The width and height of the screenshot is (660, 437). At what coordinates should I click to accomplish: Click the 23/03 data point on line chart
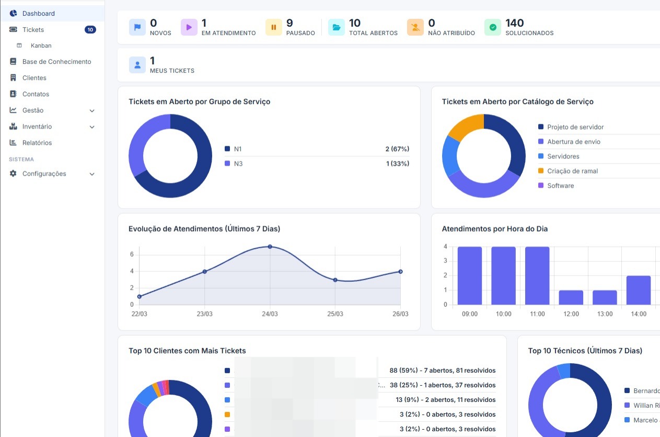pyautogui.click(x=204, y=271)
